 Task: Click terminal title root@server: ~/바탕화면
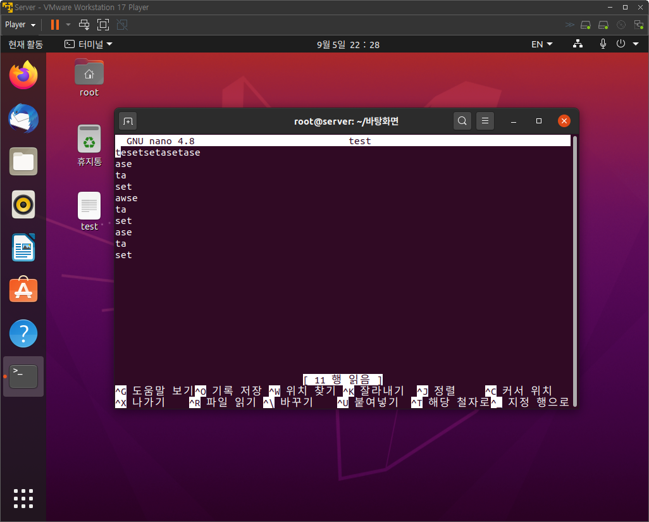coord(346,121)
